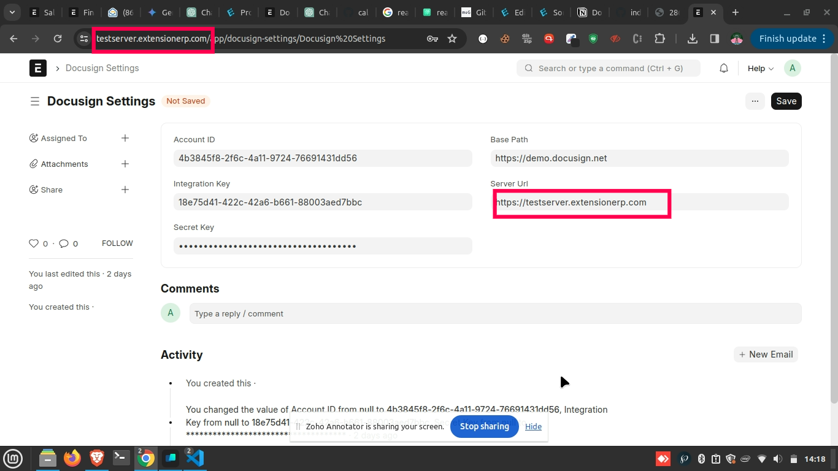The height and width of the screenshot is (471, 838).
Task: Go back to the previous page
Action: pos(13,39)
